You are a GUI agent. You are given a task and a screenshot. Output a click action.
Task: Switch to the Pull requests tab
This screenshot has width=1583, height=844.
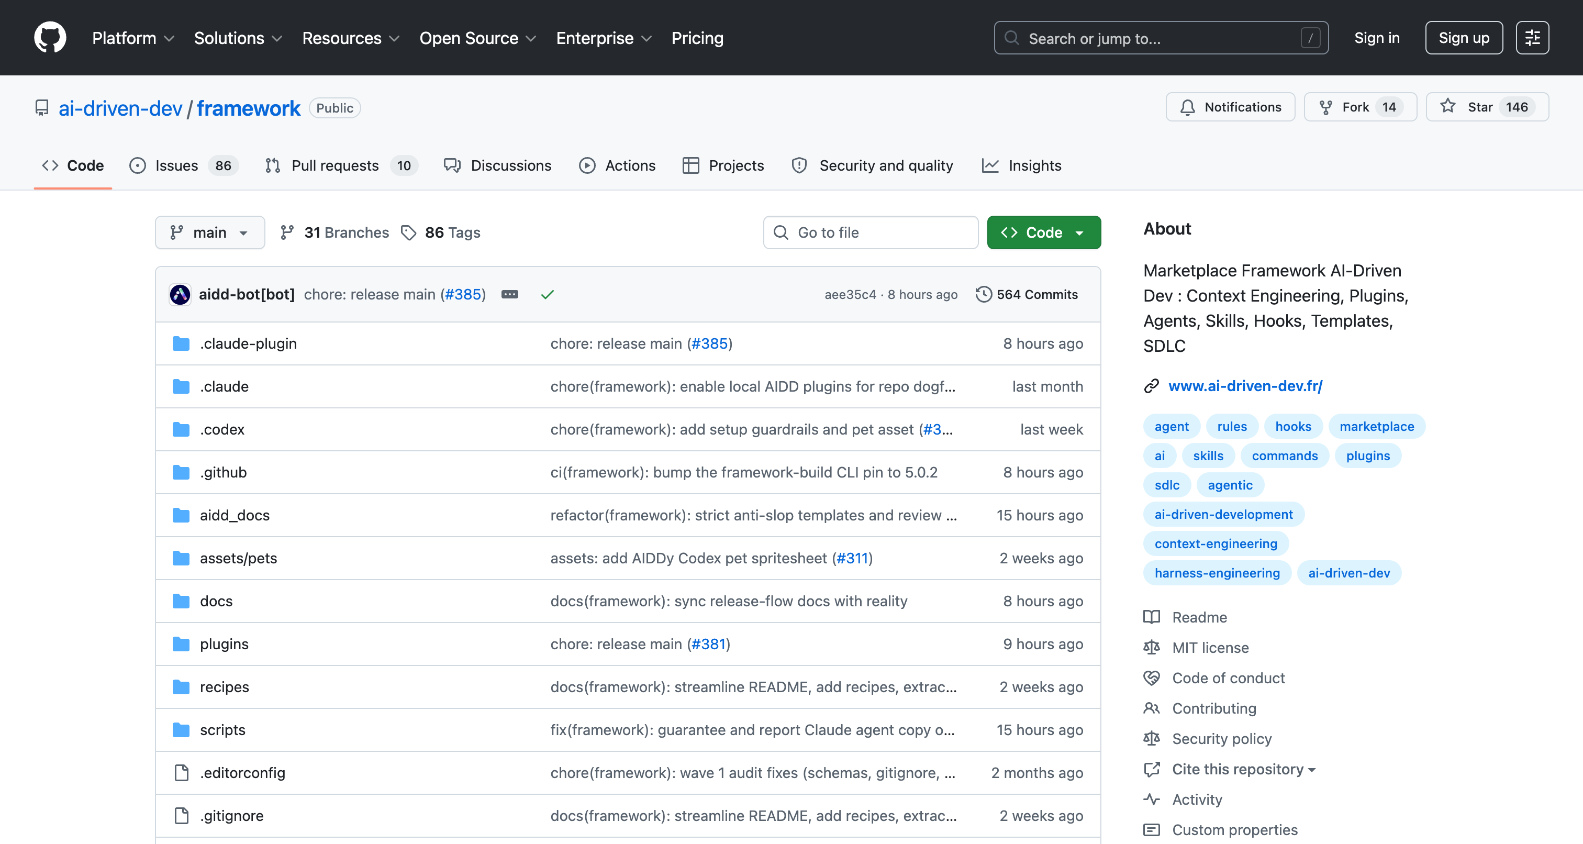pyautogui.click(x=342, y=165)
